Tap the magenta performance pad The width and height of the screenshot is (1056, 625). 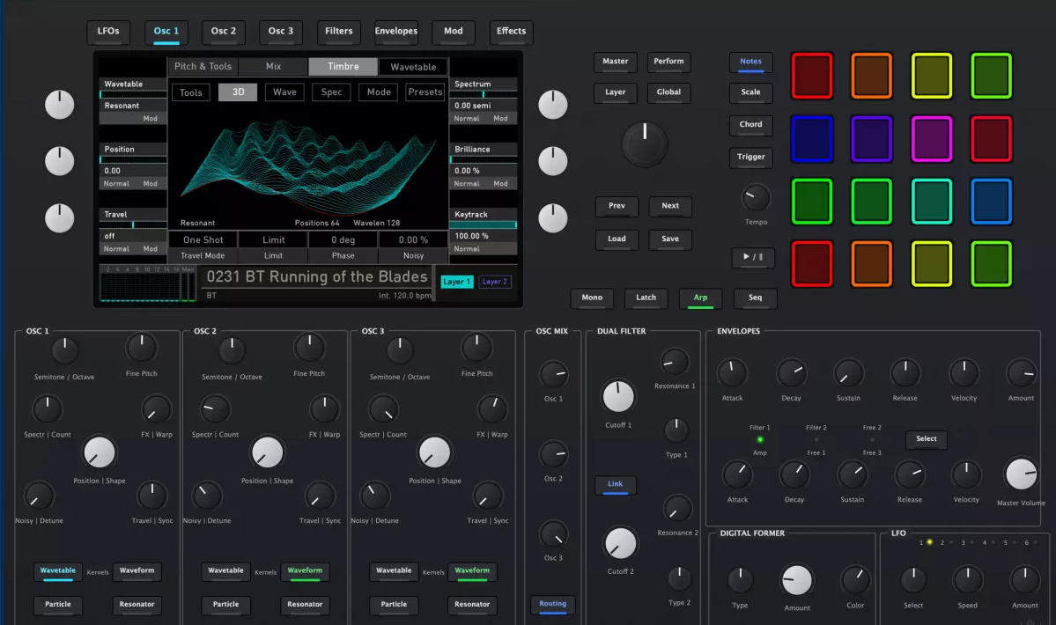pyautogui.click(x=932, y=138)
